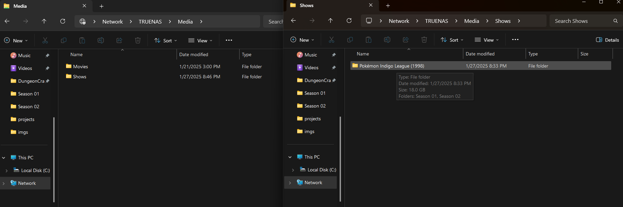
Task: Collapse This PC in Media window sidebar
Action: 4,158
